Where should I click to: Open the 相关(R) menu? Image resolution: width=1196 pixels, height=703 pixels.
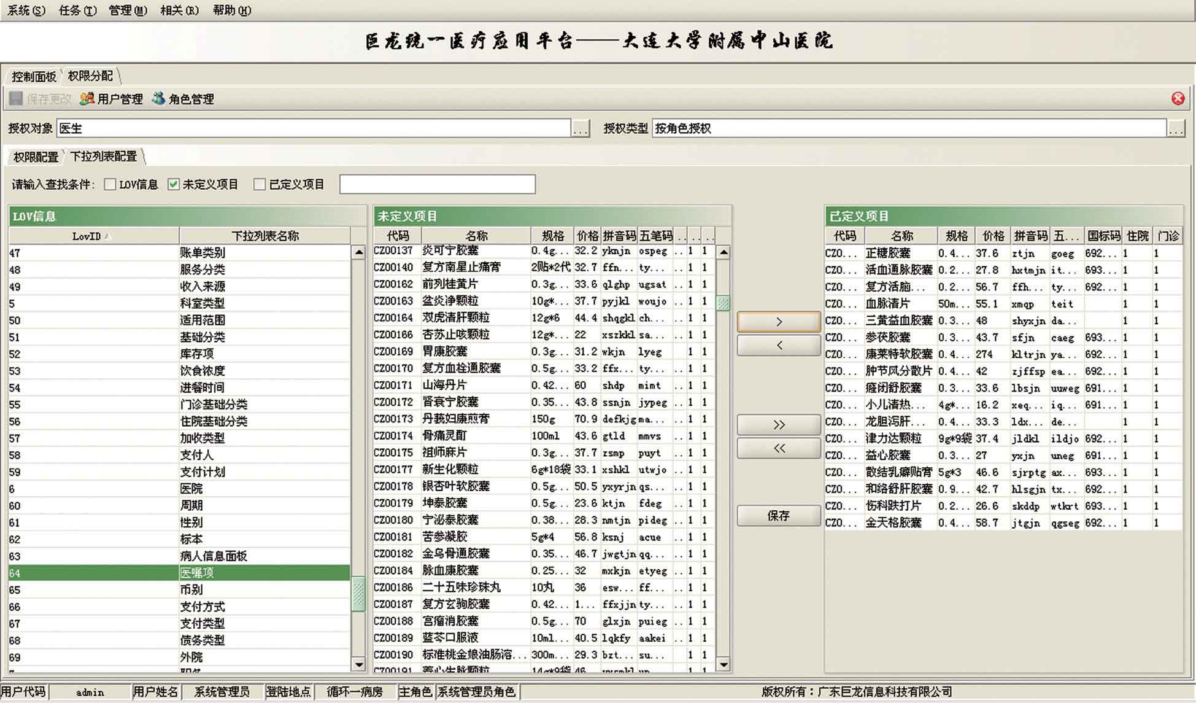[179, 10]
